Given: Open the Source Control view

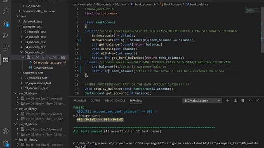Looking at the screenshot, I should [x=6, y=23].
